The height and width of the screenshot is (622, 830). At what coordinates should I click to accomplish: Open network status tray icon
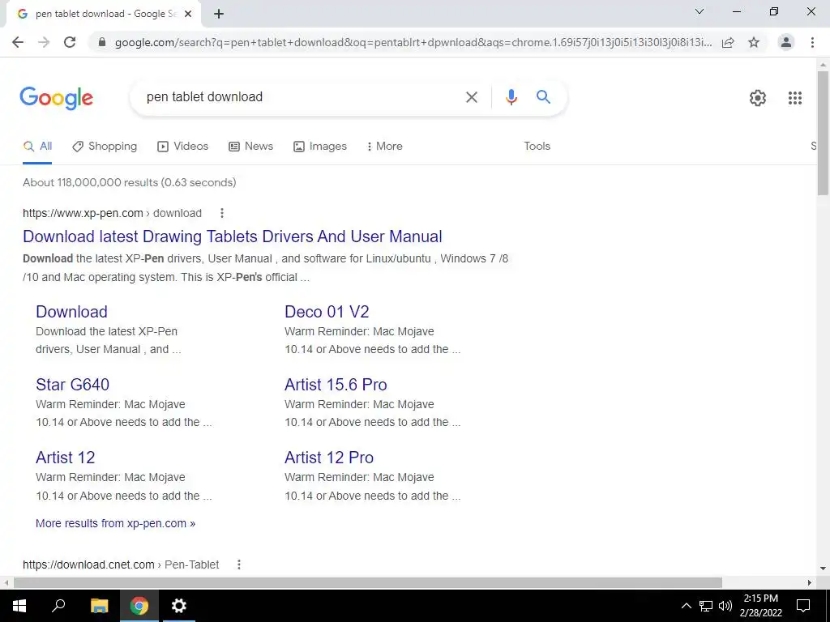(x=706, y=606)
